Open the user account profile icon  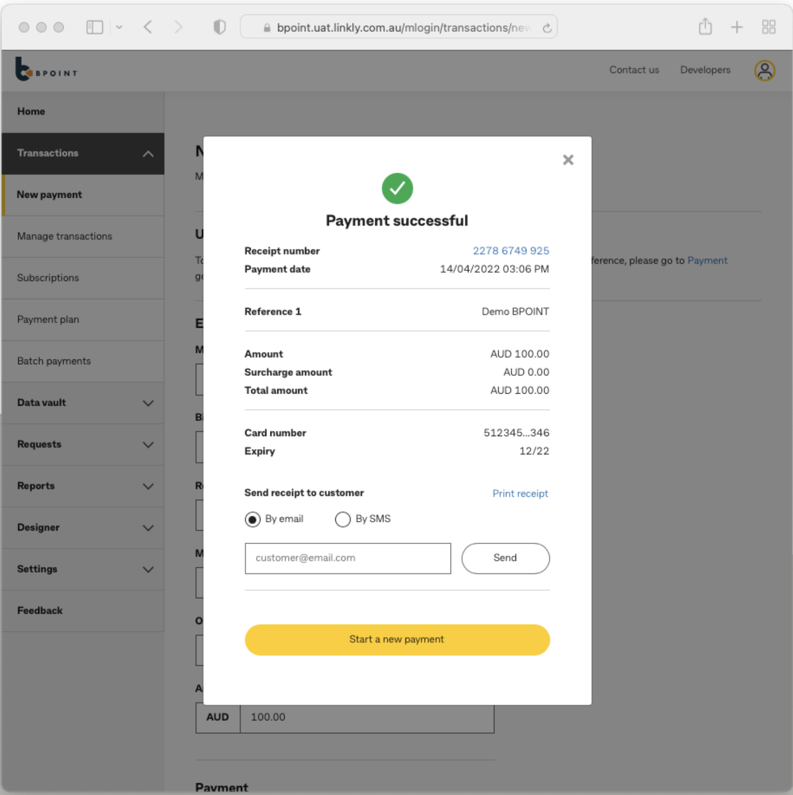pyautogui.click(x=764, y=70)
